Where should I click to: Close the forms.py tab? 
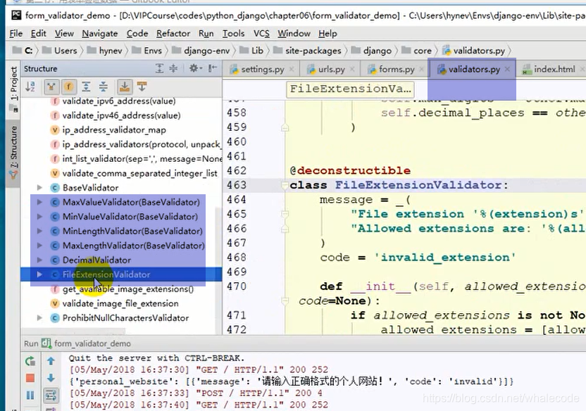pos(422,70)
